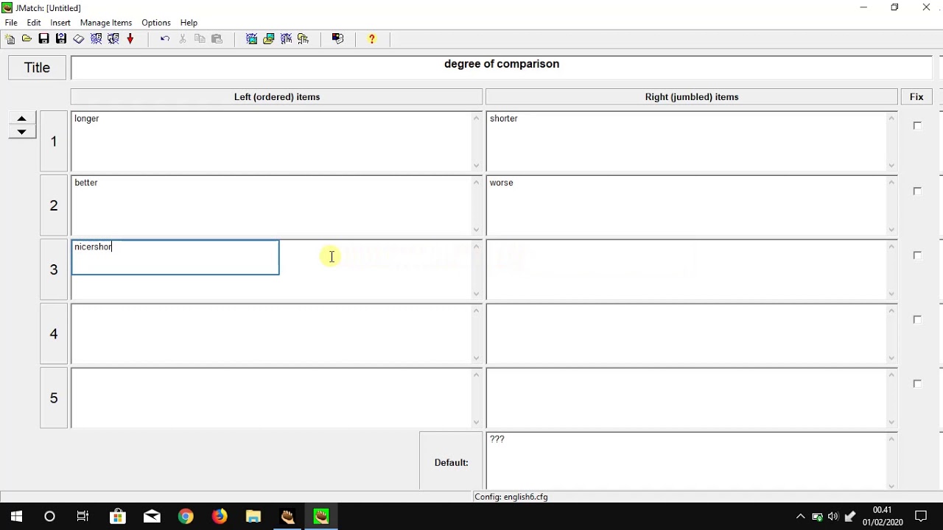Click the Save As toolbar icon
Image resolution: width=943 pixels, height=530 pixels.
(x=61, y=39)
